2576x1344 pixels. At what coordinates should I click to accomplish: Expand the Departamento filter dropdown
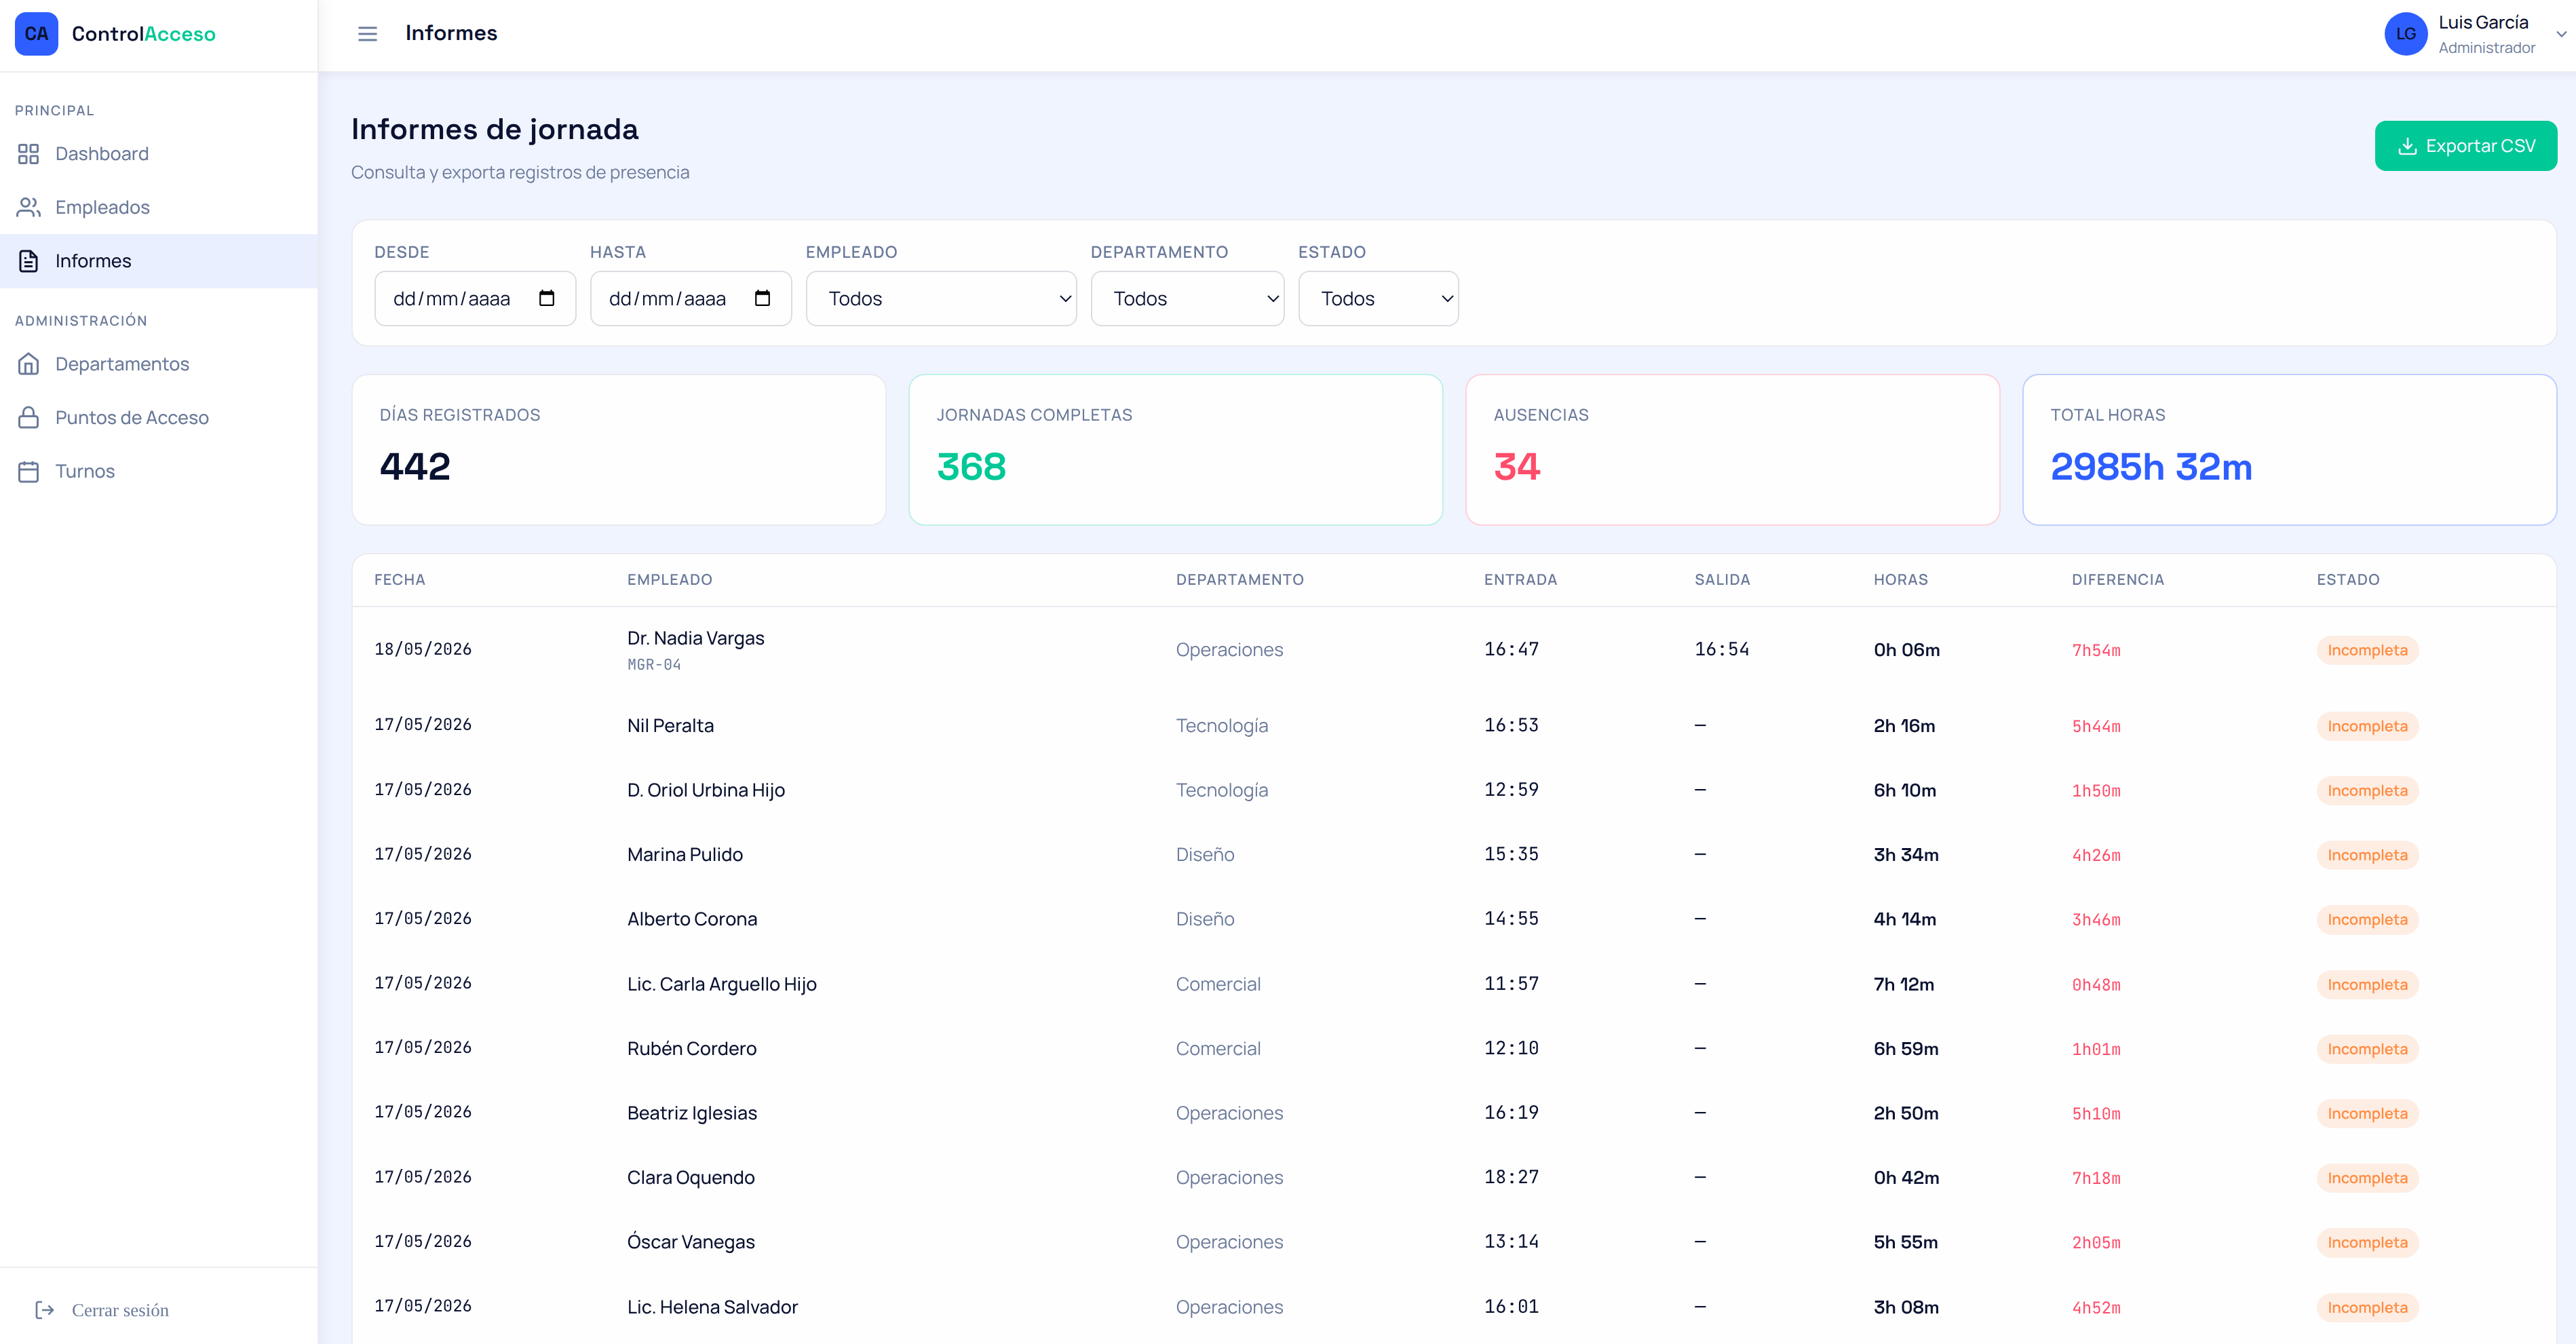click(x=1187, y=298)
